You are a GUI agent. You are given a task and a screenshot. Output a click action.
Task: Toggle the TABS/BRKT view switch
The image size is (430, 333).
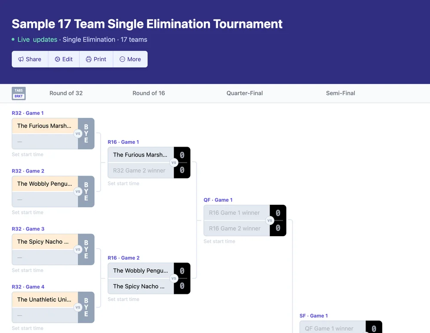click(x=18, y=93)
